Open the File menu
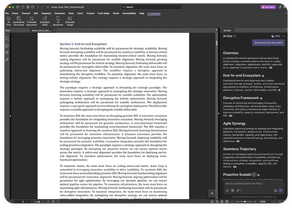The image size is (292, 209). (7, 14)
